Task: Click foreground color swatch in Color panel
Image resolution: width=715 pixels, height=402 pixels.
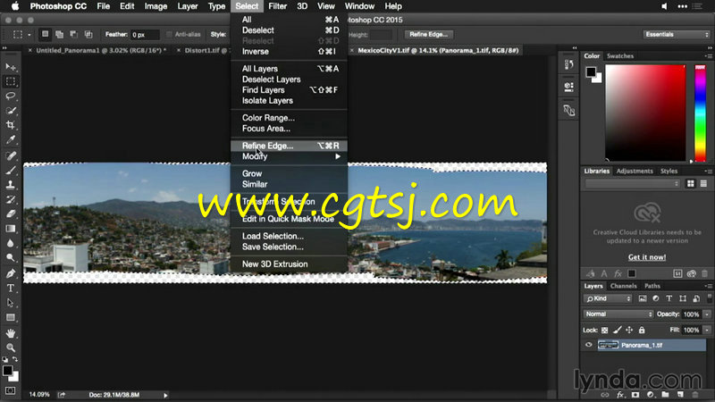Action: click(591, 71)
